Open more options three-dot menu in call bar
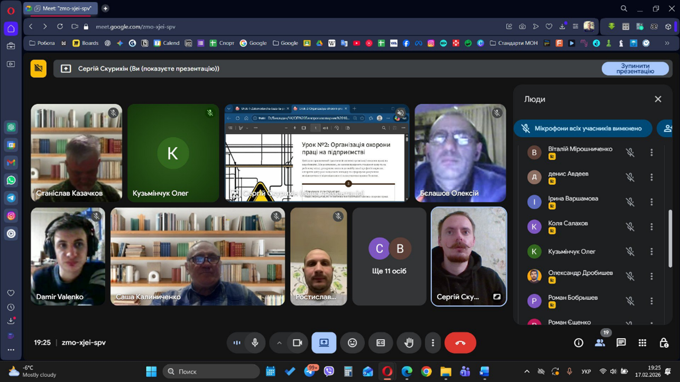The height and width of the screenshot is (382, 680). 433,343
